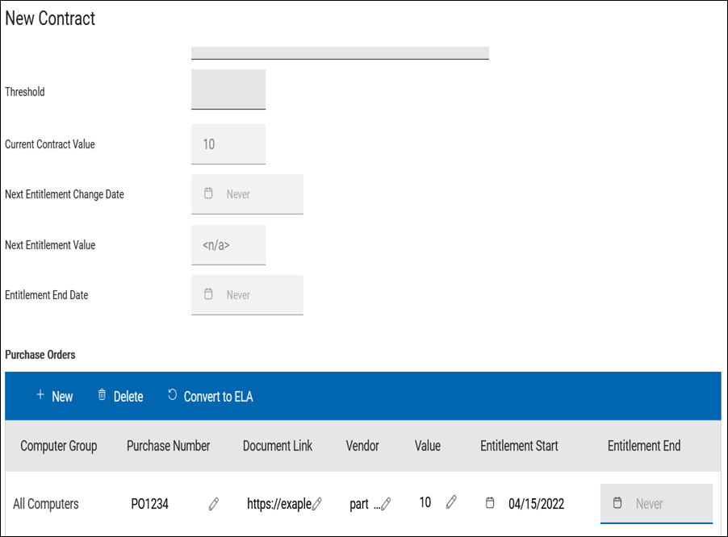This screenshot has width=728, height=537.
Task: Click the New purchase order button
Action: click(54, 397)
